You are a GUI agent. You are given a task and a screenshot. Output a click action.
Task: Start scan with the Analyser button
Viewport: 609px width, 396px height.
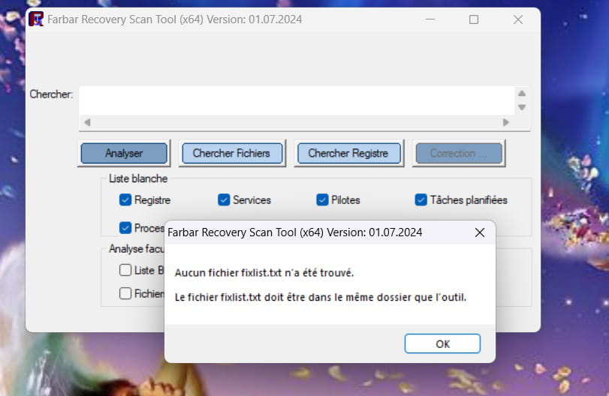coord(124,153)
